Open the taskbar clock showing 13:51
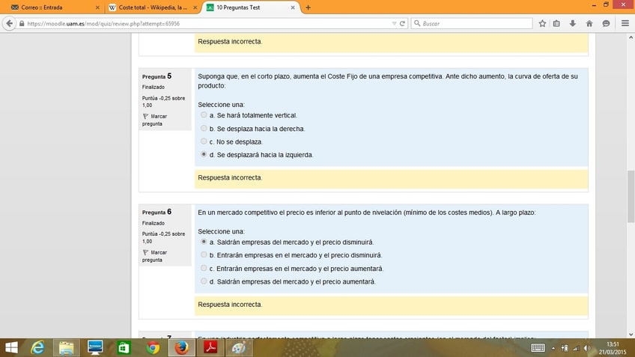The width and height of the screenshot is (635, 357). tap(613, 348)
